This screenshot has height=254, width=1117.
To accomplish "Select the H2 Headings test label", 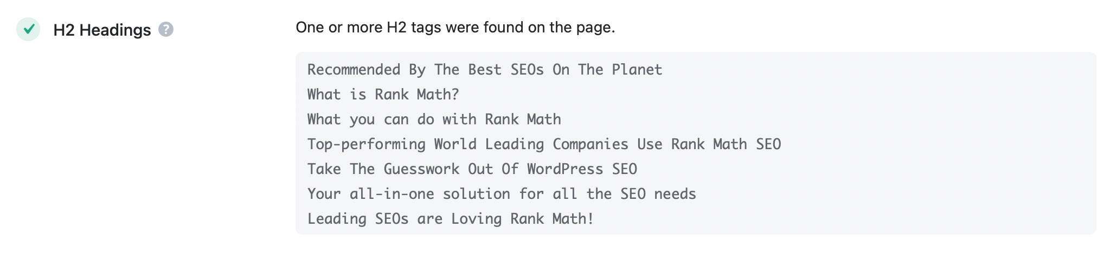I will tap(102, 30).
